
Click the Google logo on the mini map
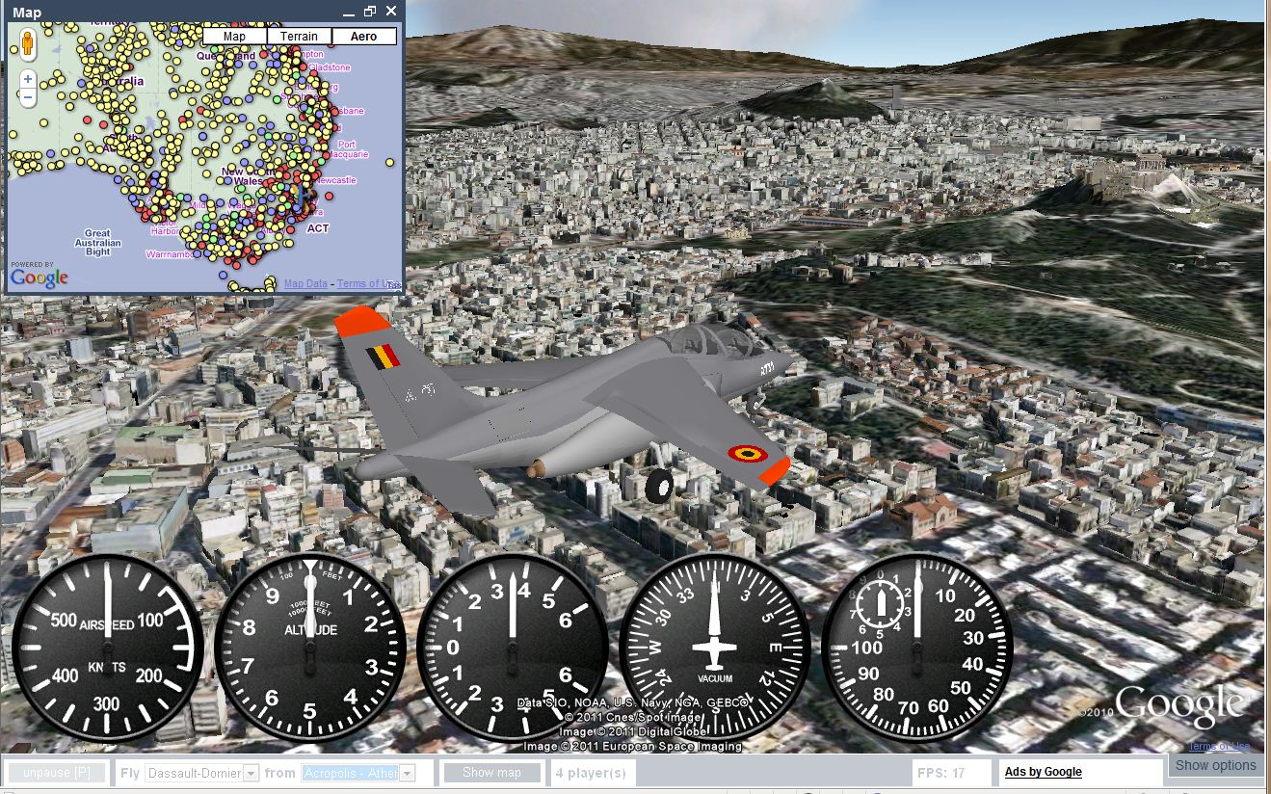click(41, 277)
